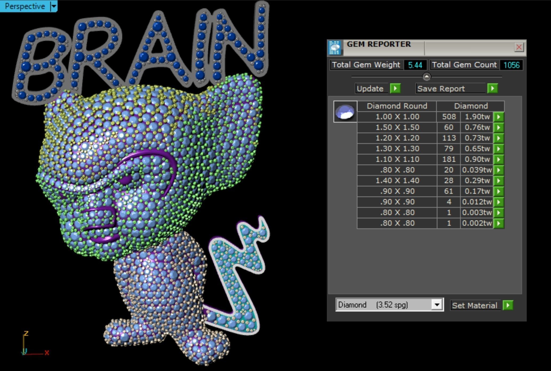Image resolution: width=551 pixels, height=371 pixels.
Task: Click the Set Material label
Action: tap(475, 305)
